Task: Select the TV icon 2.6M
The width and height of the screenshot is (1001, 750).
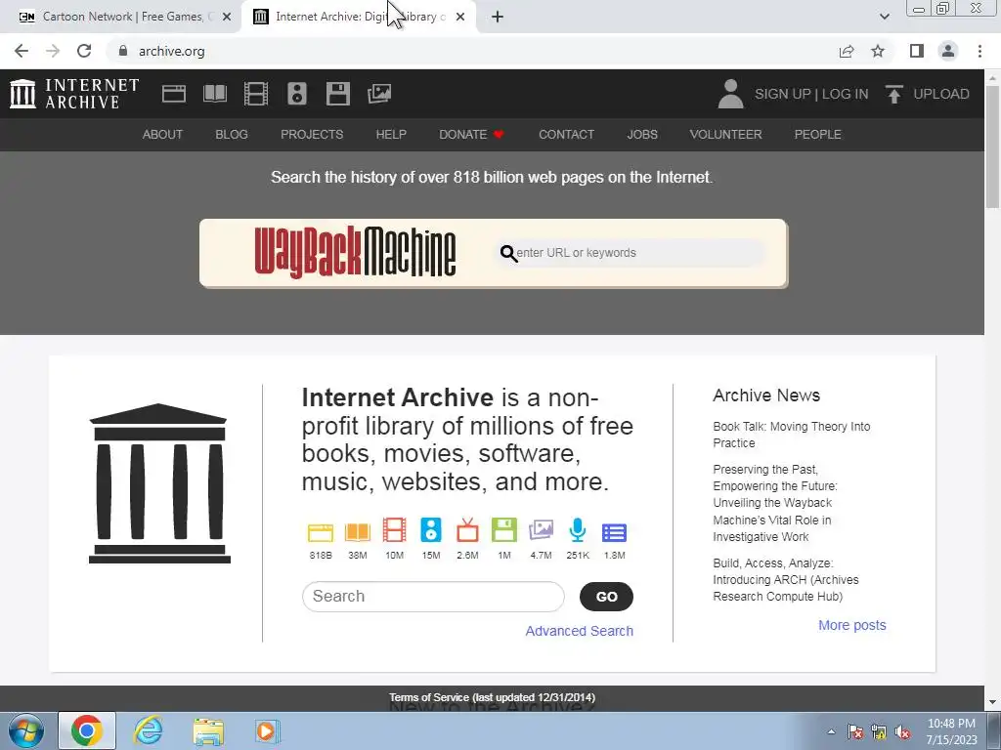Action: (x=467, y=530)
